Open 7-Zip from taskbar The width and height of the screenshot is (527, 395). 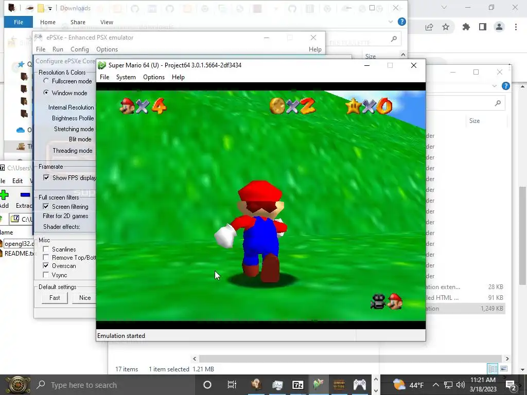pyautogui.click(x=298, y=385)
